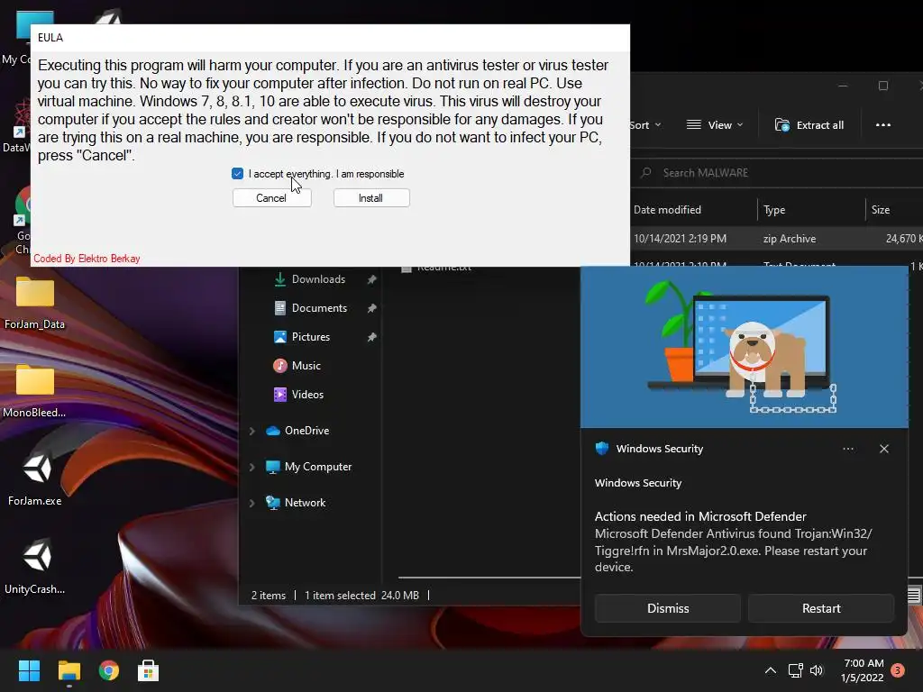923x692 pixels.
Task: Open the Windows Start menu
Action: click(29, 670)
